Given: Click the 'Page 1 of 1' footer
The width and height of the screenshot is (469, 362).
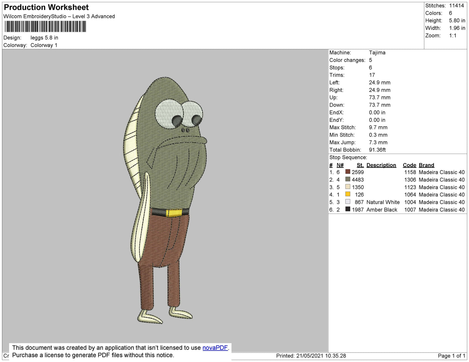Looking at the screenshot, I should pyautogui.click(x=451, y=356).
